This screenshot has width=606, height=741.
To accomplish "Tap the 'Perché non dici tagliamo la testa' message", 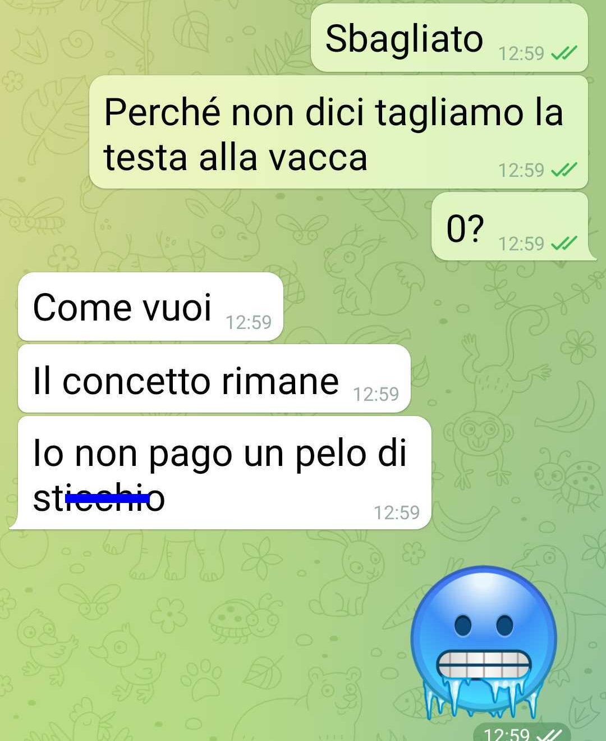I will click(x=339, y=132).
